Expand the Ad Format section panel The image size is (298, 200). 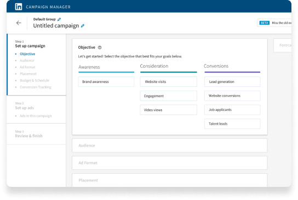[169, 163]
